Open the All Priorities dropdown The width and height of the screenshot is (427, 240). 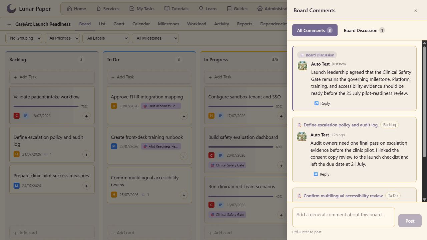[x=62, y=38]
